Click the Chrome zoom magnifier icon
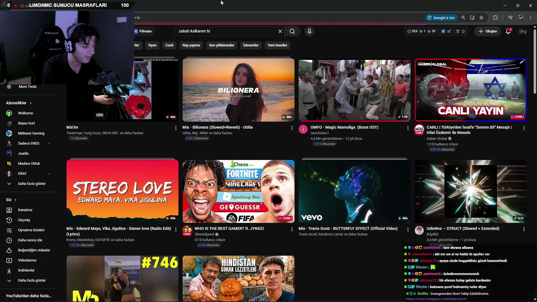The width and height of the screenshot is (537, 302). coord(463,18)
